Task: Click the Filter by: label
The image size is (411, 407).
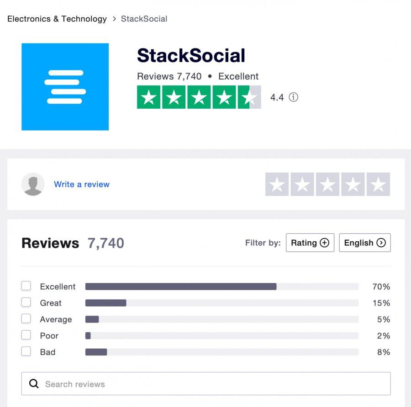Action: [x=263, y=243]
